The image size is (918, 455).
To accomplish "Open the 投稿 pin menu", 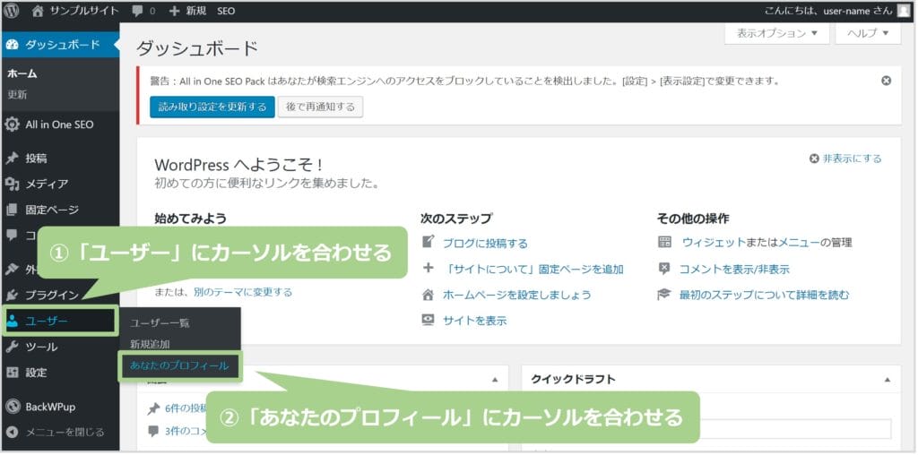I will pos(60,158).
